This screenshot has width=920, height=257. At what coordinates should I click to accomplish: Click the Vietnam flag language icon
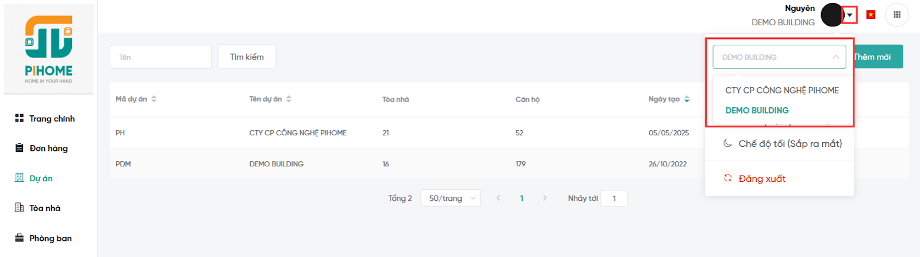pos(871,15)
